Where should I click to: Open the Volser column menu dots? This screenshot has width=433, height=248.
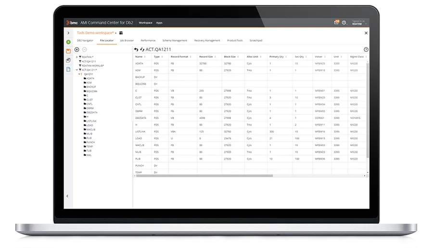[x=325, y=57]
